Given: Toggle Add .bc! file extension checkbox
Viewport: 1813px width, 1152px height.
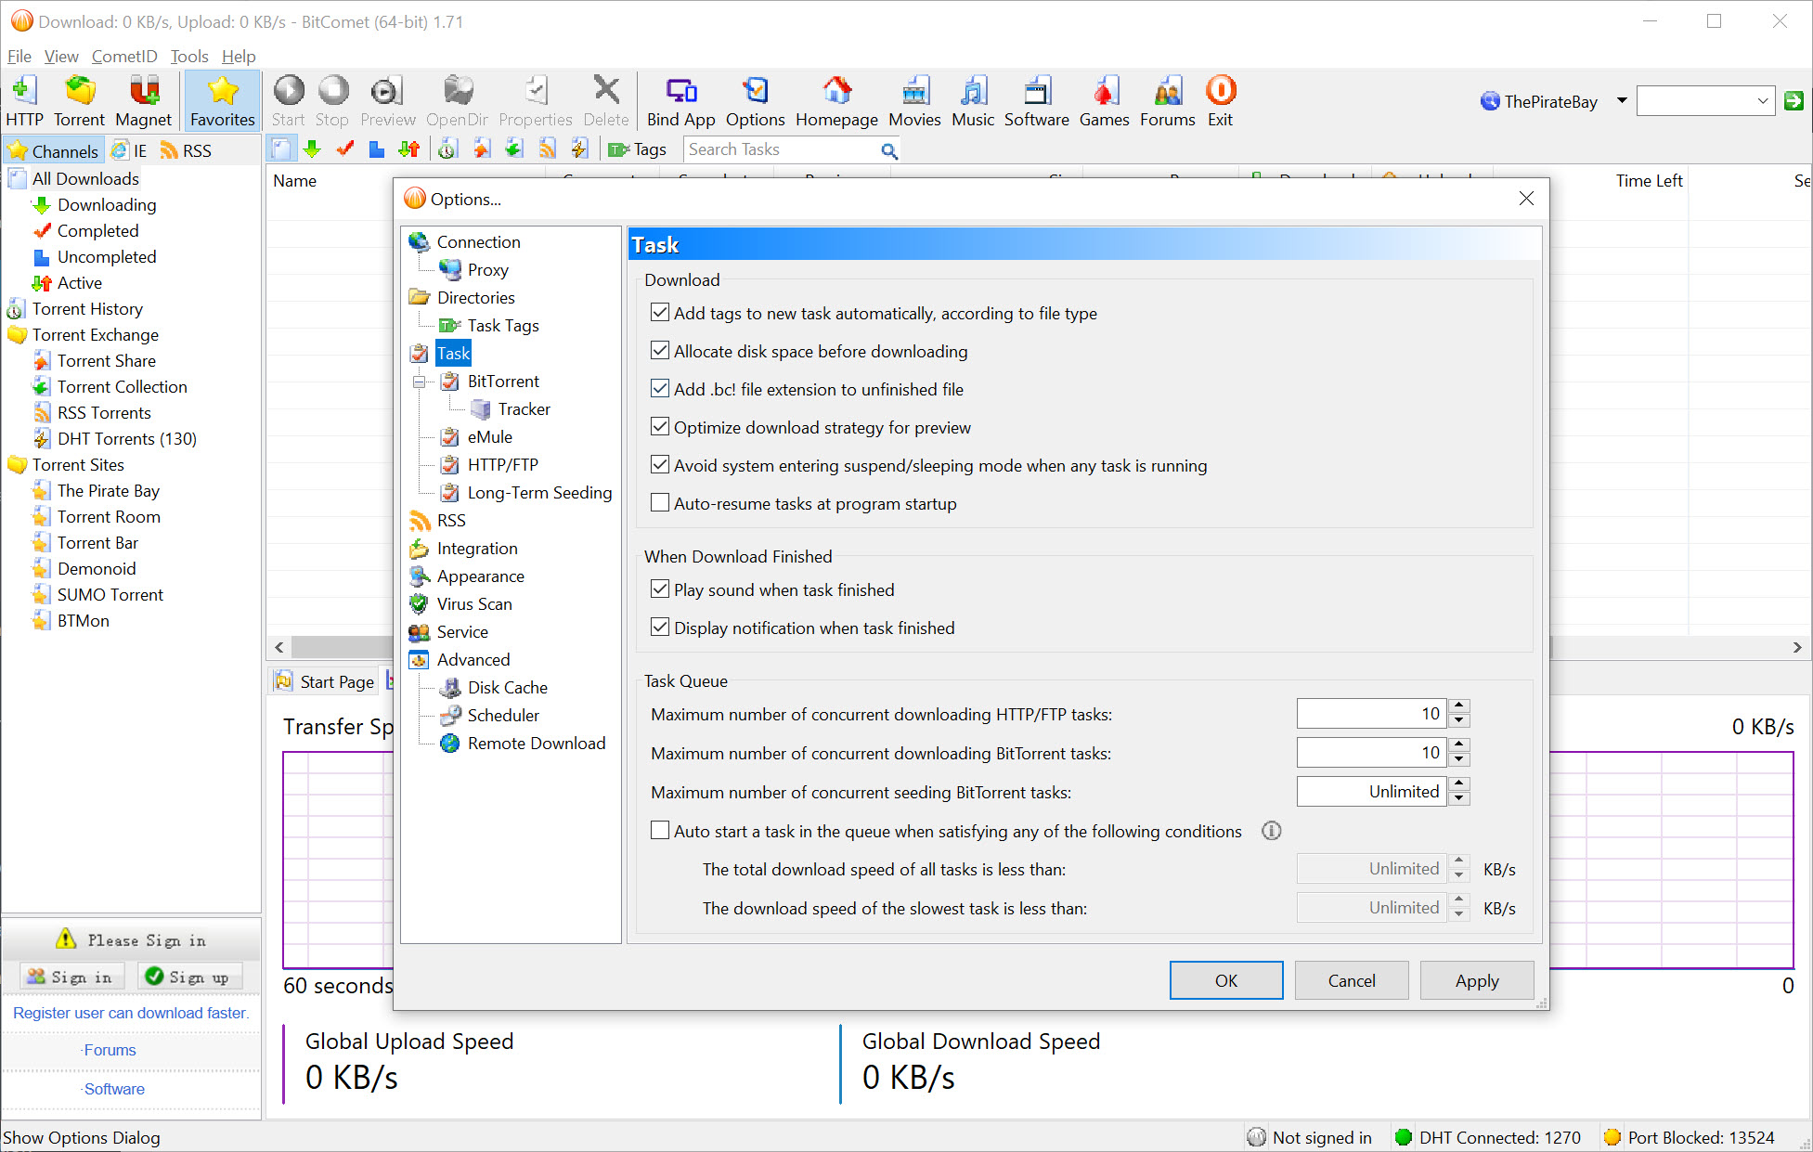Looking at the screenshot, I should [x=660, y=389].
